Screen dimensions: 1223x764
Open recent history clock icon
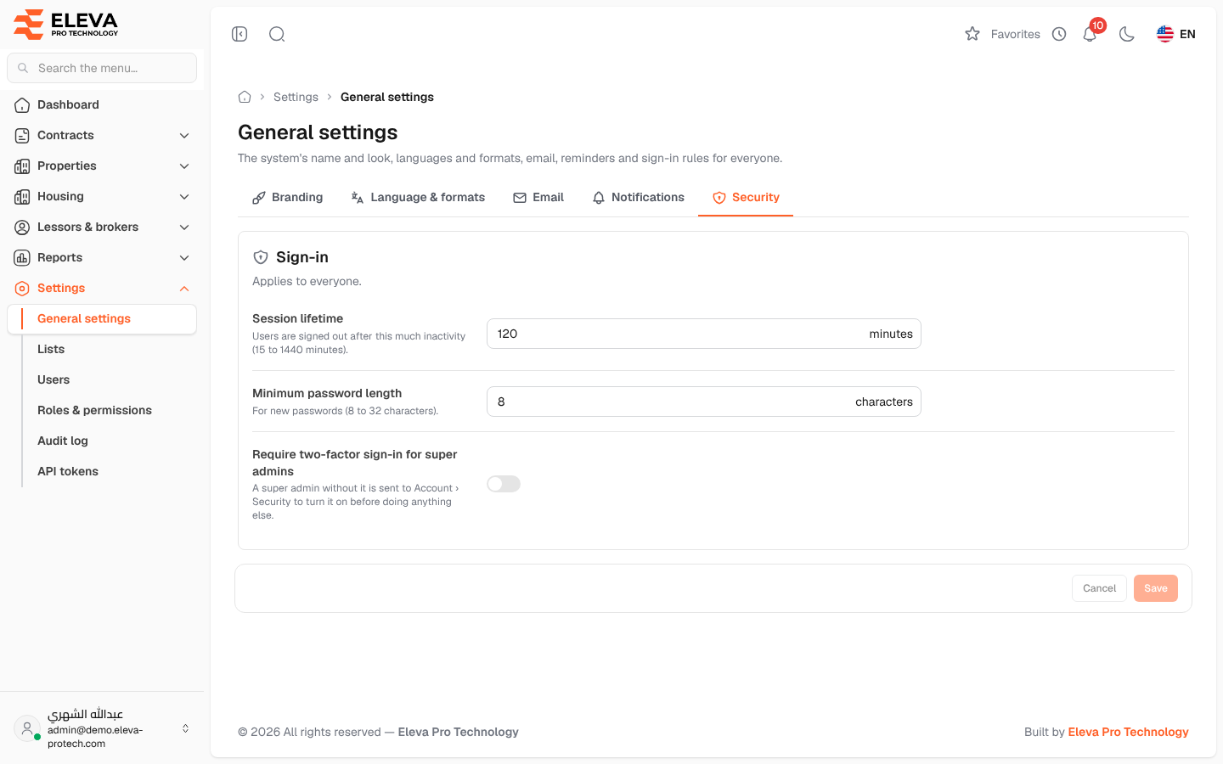1059,34
